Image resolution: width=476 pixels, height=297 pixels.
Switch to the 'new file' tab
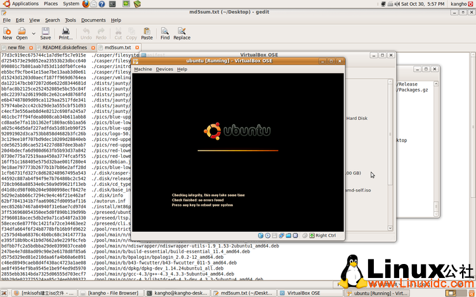pos(17,48)
